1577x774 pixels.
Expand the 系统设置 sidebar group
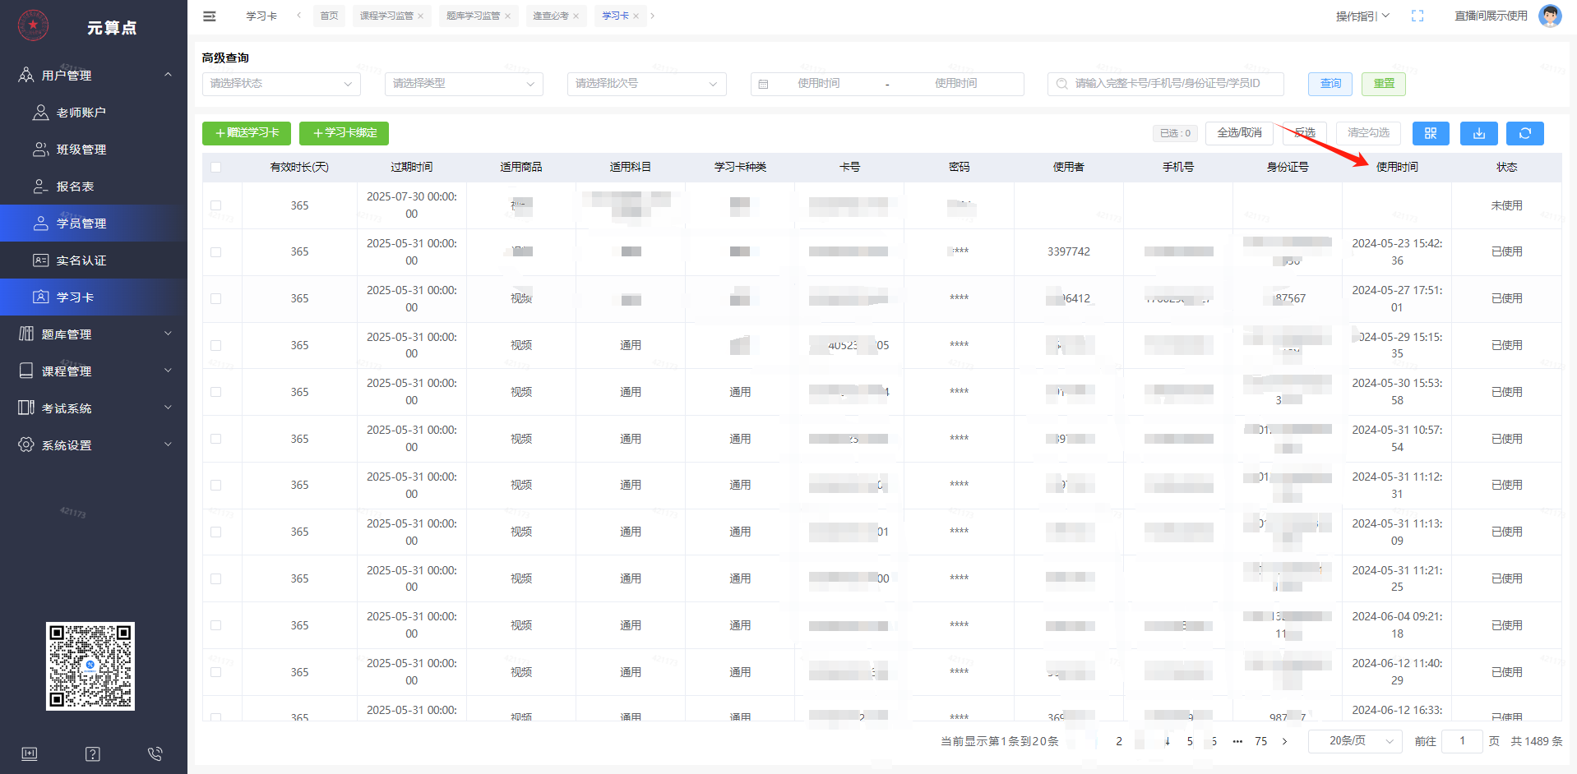pyautogui.click(x=94, y=445)
